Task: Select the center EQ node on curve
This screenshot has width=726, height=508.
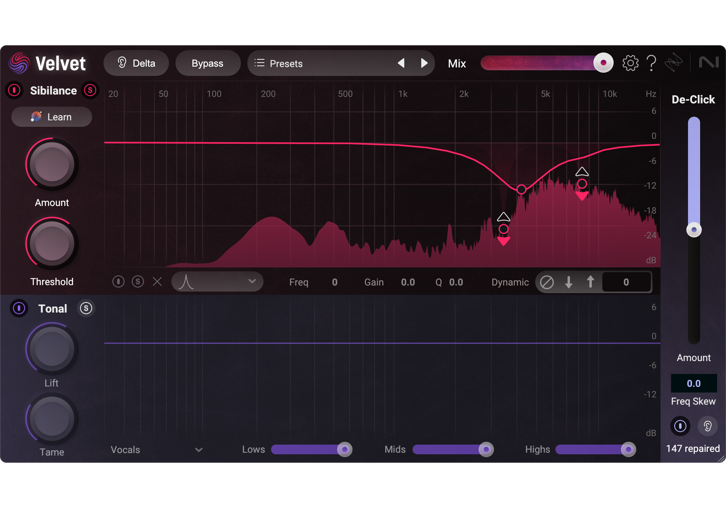Action: 521,189
